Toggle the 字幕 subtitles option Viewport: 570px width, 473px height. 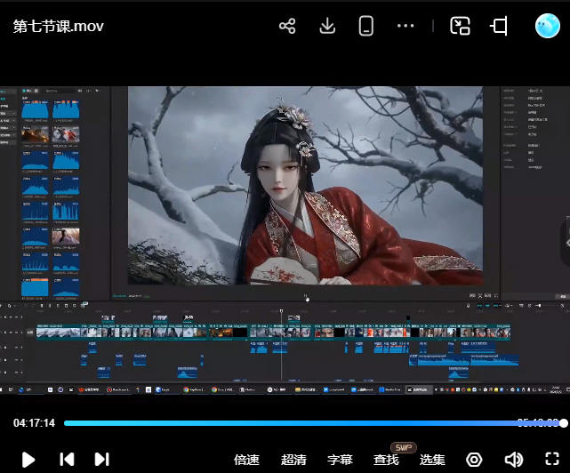coord(340,460)
